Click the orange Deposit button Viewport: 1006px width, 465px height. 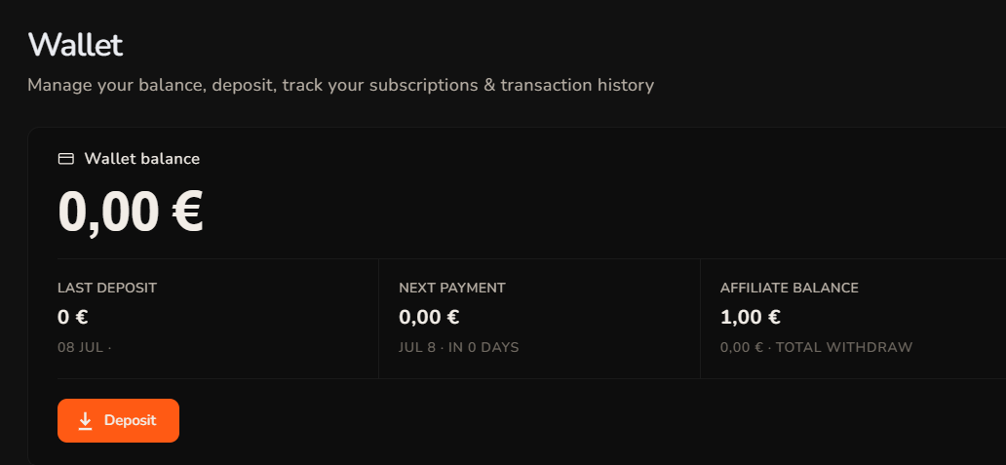click(x=118, y=421)
